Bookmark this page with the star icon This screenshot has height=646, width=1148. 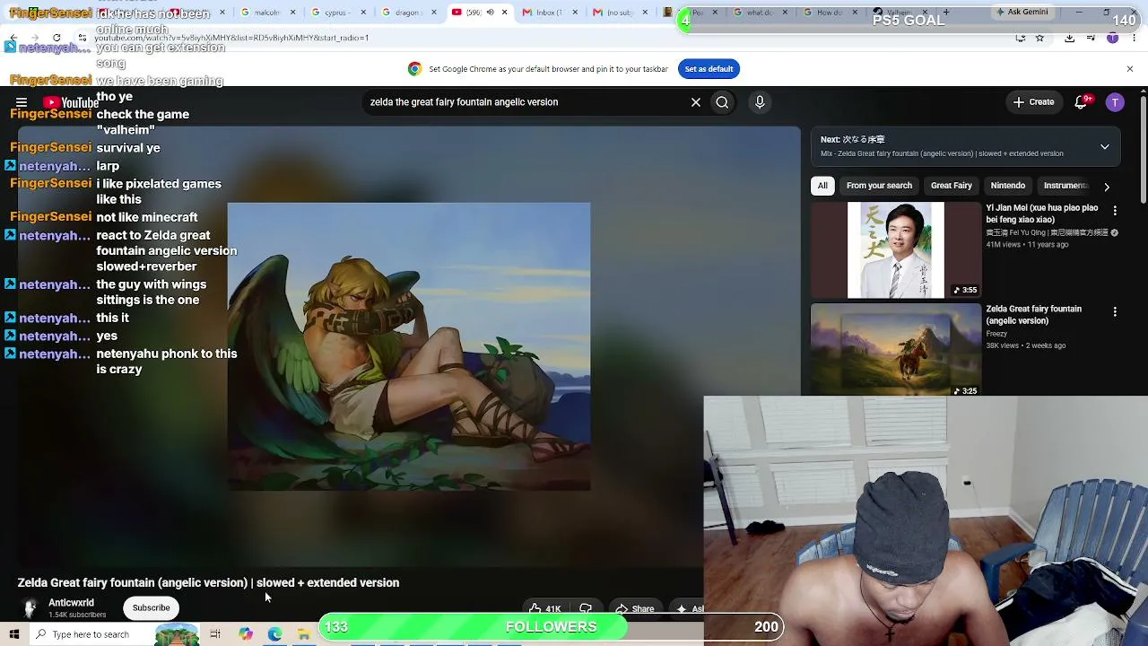1039,38
